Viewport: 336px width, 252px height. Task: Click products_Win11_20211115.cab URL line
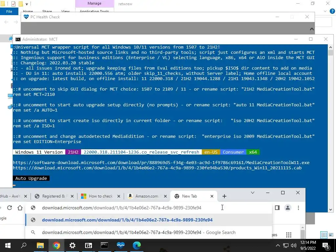pyautogui.click(x=157, y=168)
